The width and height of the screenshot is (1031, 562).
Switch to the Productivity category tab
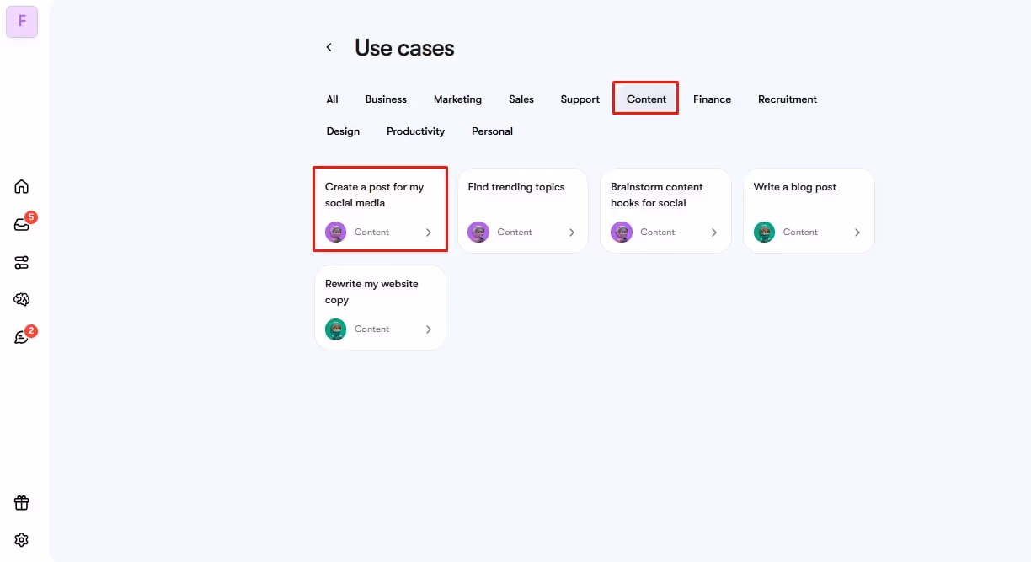coord(415,131)
